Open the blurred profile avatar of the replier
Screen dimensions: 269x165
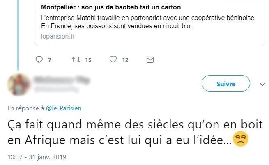click(x=19, y=84)
